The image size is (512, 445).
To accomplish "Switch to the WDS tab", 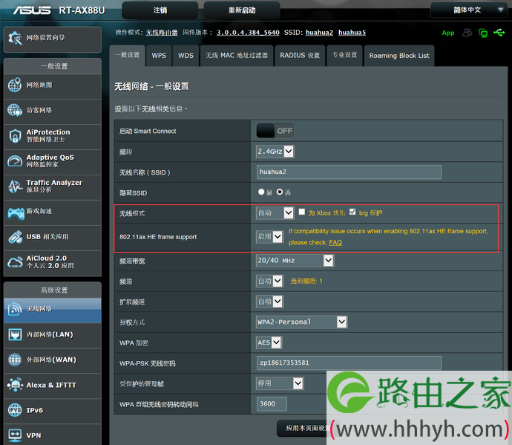I will pyautogui.click(x=186, y=56).
